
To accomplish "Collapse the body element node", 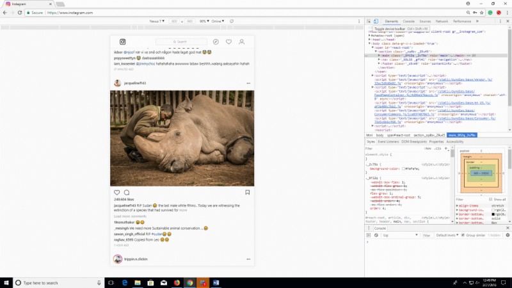I will [x=370, y=44].
